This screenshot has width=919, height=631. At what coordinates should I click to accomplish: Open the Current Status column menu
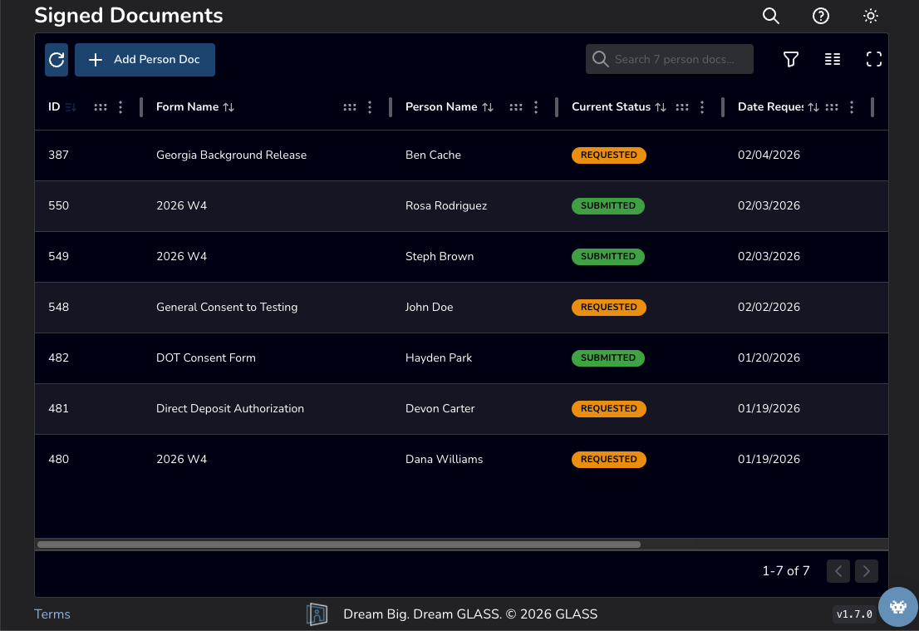(x=702, y=106)
